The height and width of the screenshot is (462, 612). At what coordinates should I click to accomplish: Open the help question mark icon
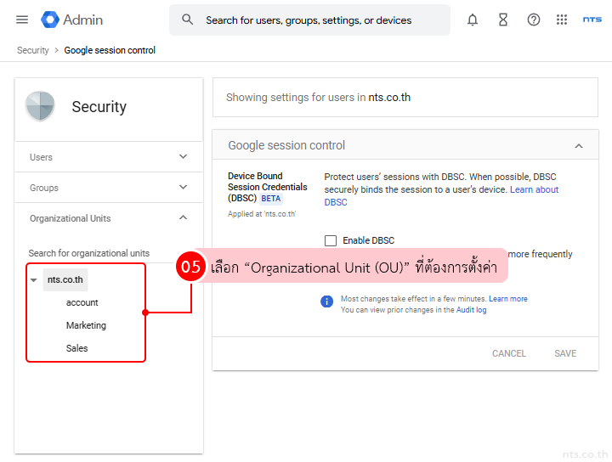click(x=534, y=20)
